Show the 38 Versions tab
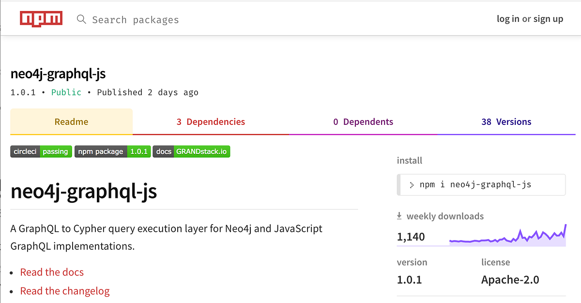Viewport: 581px width, 303px height. [506, 122]
